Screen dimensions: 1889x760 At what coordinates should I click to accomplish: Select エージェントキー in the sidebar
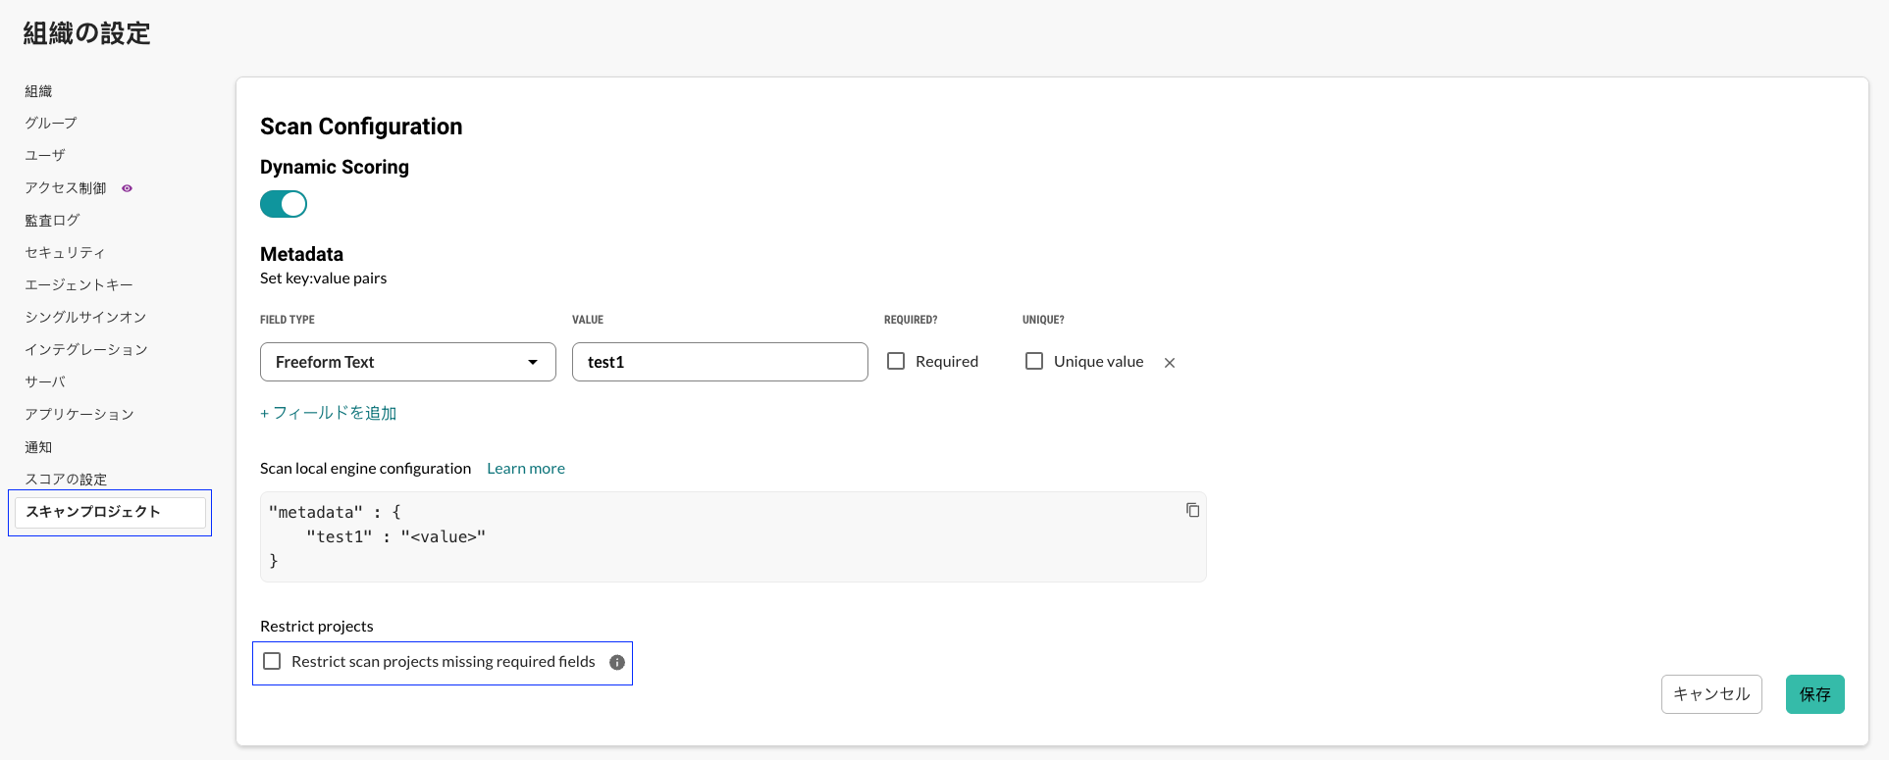point(79,284)
